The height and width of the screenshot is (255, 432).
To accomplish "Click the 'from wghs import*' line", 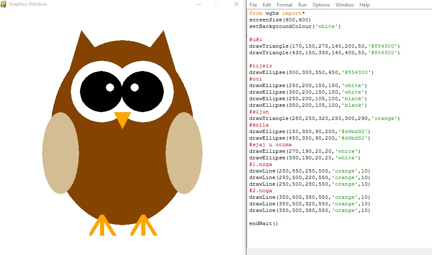I will click(x=277, y=13).
